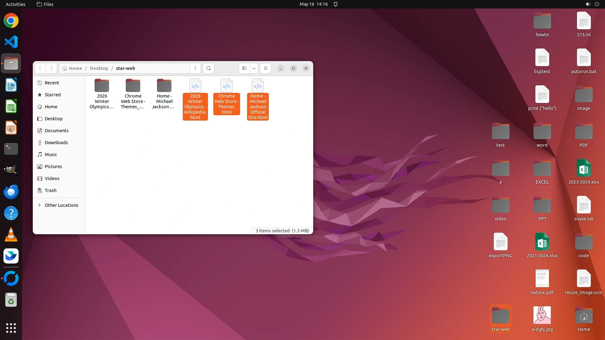Click the volume icon in top bar
The height and width of the screenshot is (340, 605).
588,4
